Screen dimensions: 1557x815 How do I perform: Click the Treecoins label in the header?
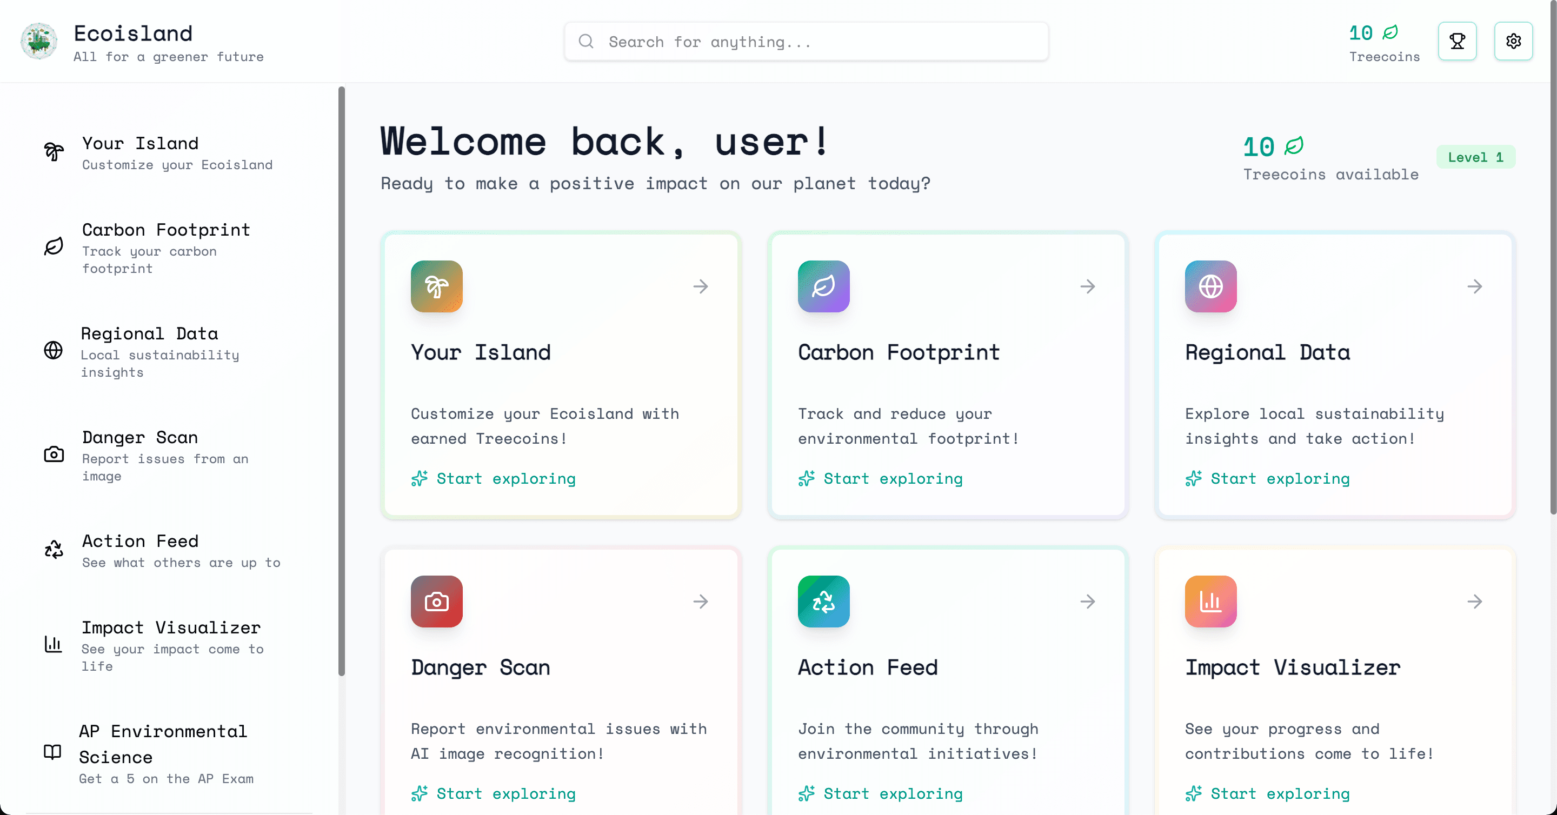point(1384,57)
